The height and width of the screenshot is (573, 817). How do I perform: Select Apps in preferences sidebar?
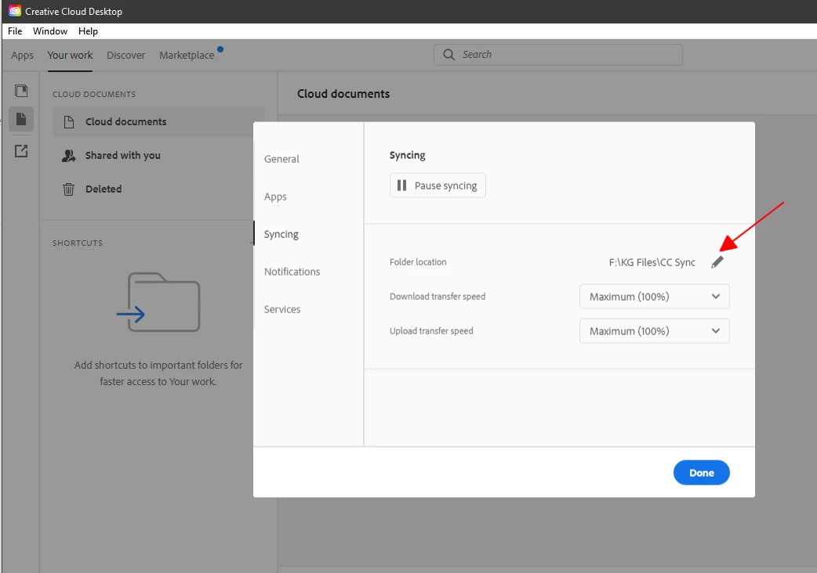pyautogui.click(x=275, y=196)
